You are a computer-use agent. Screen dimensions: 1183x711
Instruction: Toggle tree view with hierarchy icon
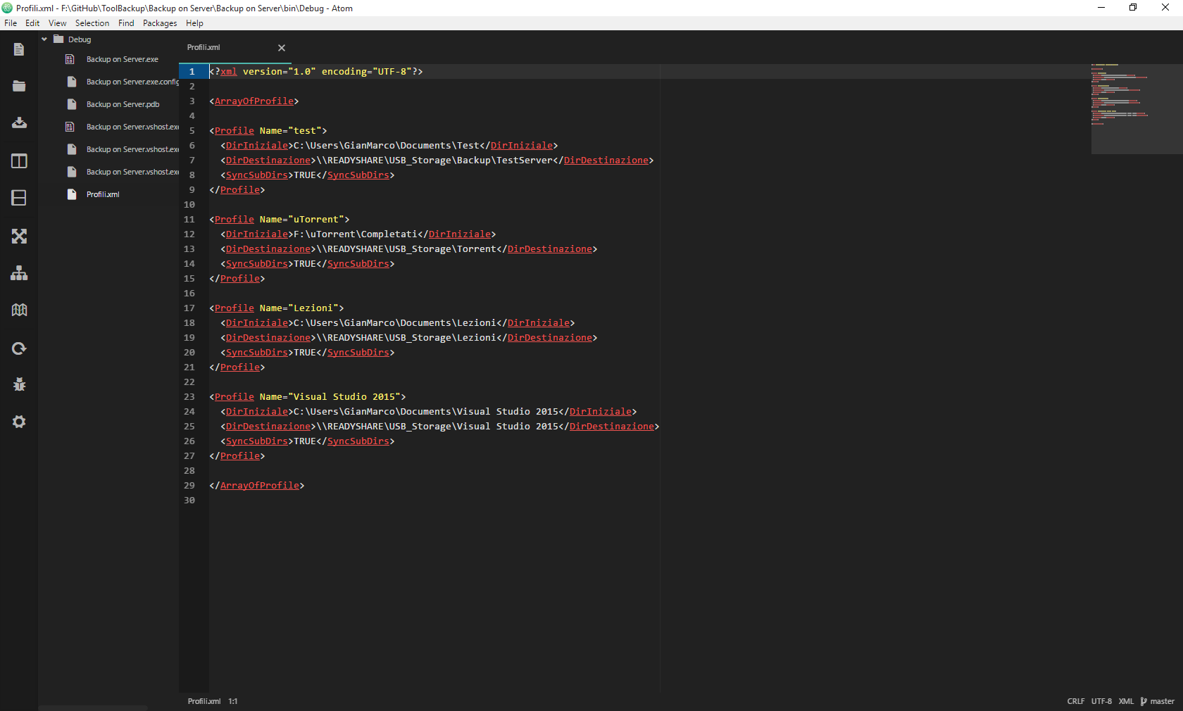coord(19,273)
